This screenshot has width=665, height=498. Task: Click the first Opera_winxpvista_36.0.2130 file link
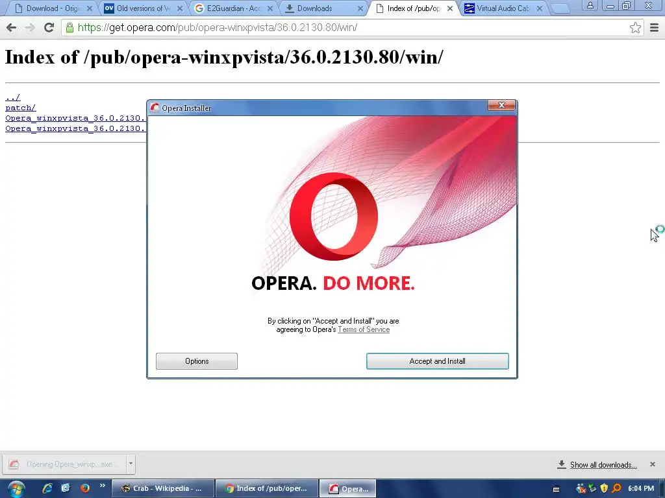[x=75, y=118]
